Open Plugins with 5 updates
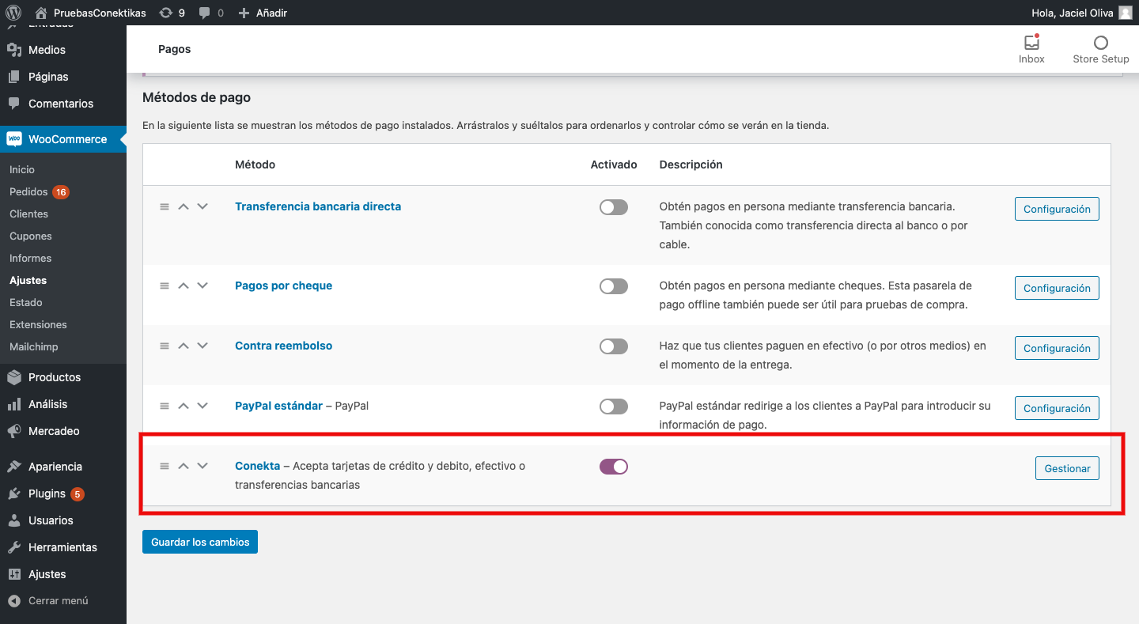The image size is (1139, 624). 63,494
